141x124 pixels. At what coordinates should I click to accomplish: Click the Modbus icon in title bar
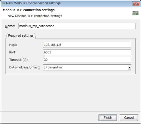point(3,3)
